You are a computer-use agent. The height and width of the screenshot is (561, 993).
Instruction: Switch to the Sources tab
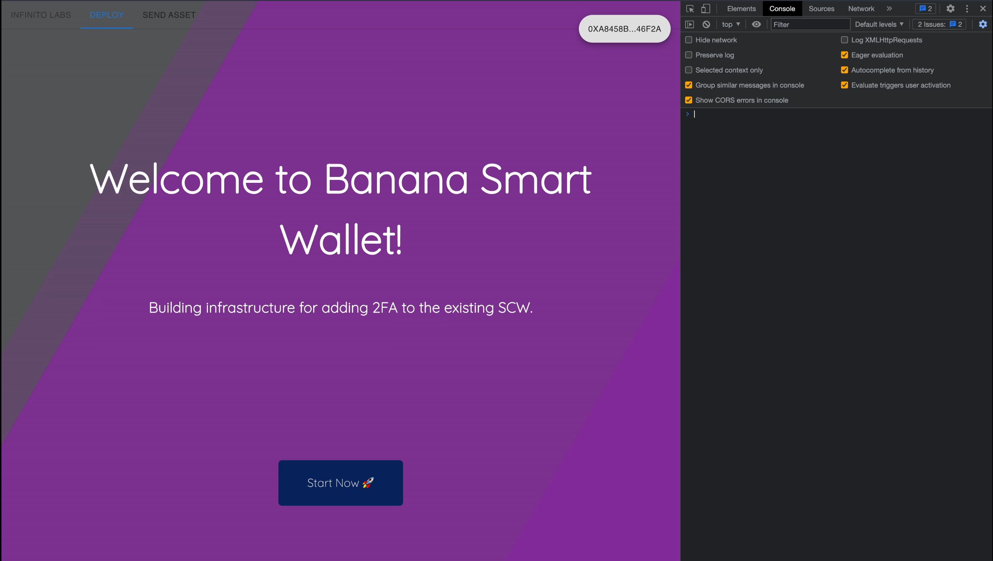point(822,9)
